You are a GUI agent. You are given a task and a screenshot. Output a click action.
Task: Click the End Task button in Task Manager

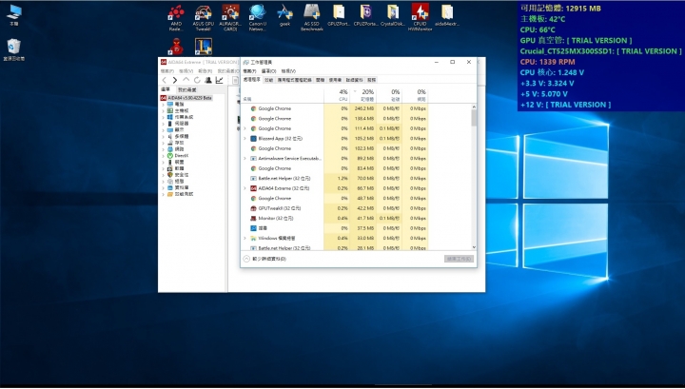click(x=459, y=259)
